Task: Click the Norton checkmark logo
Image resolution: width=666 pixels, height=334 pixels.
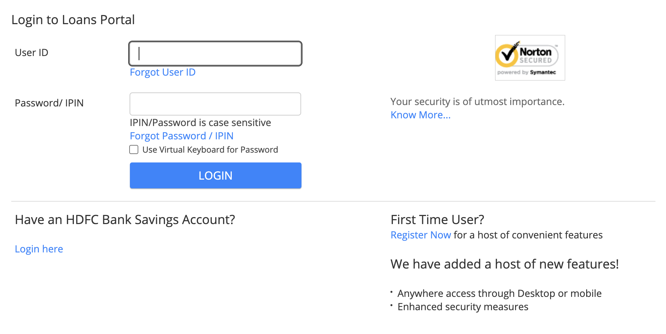Action: (507, 55)
